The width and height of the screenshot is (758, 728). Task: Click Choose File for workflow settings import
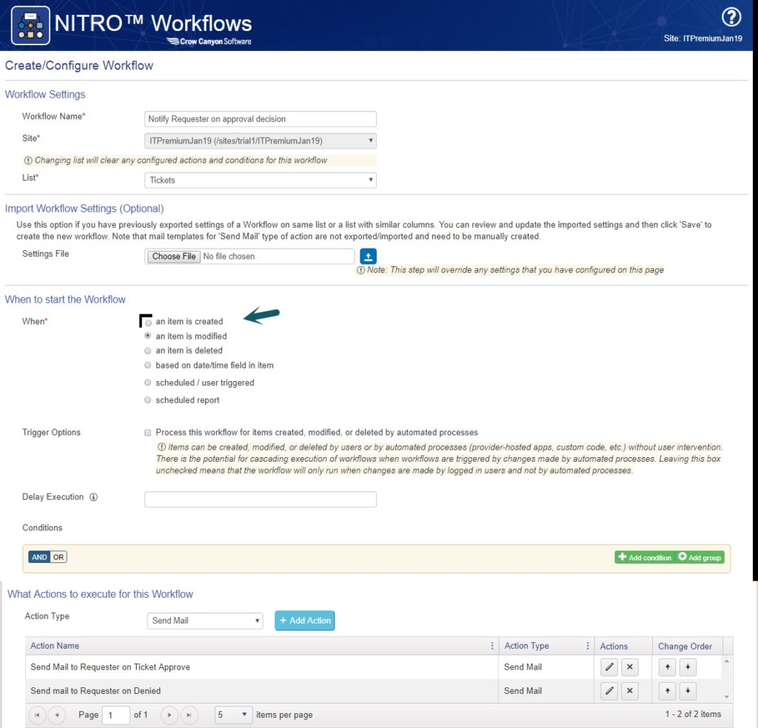[172, 256]
